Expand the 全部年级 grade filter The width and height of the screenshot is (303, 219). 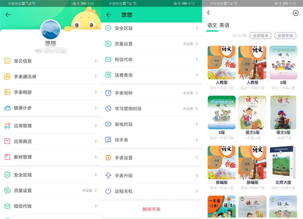(286, 36)
